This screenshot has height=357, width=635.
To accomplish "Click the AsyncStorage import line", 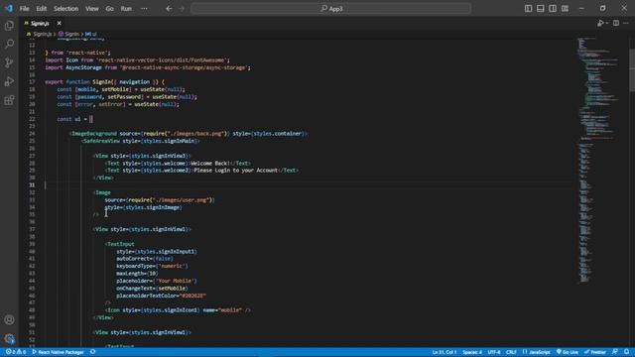I will [x=148, y=67].
